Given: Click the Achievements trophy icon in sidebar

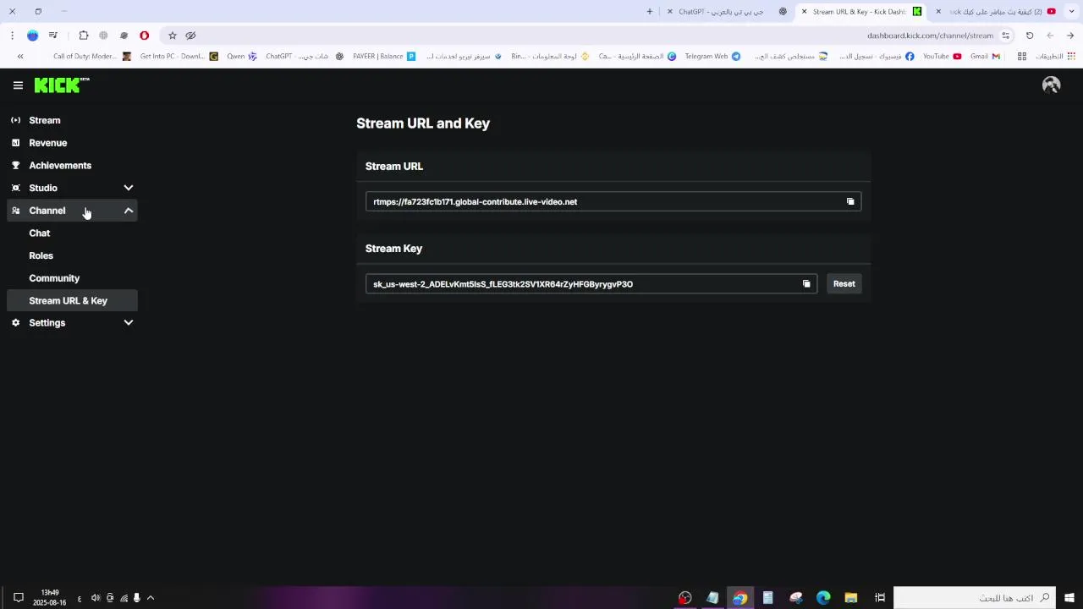Looking at the screenshot, I should coord(15,166).
